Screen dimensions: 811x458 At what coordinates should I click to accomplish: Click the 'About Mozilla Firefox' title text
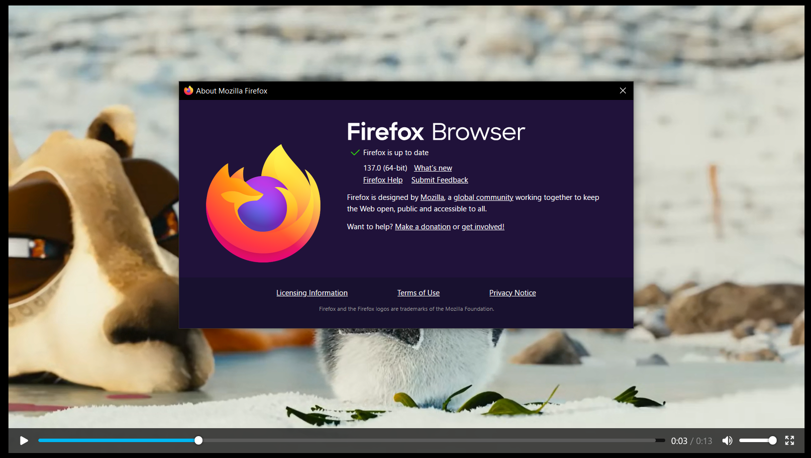coord(231,91)
